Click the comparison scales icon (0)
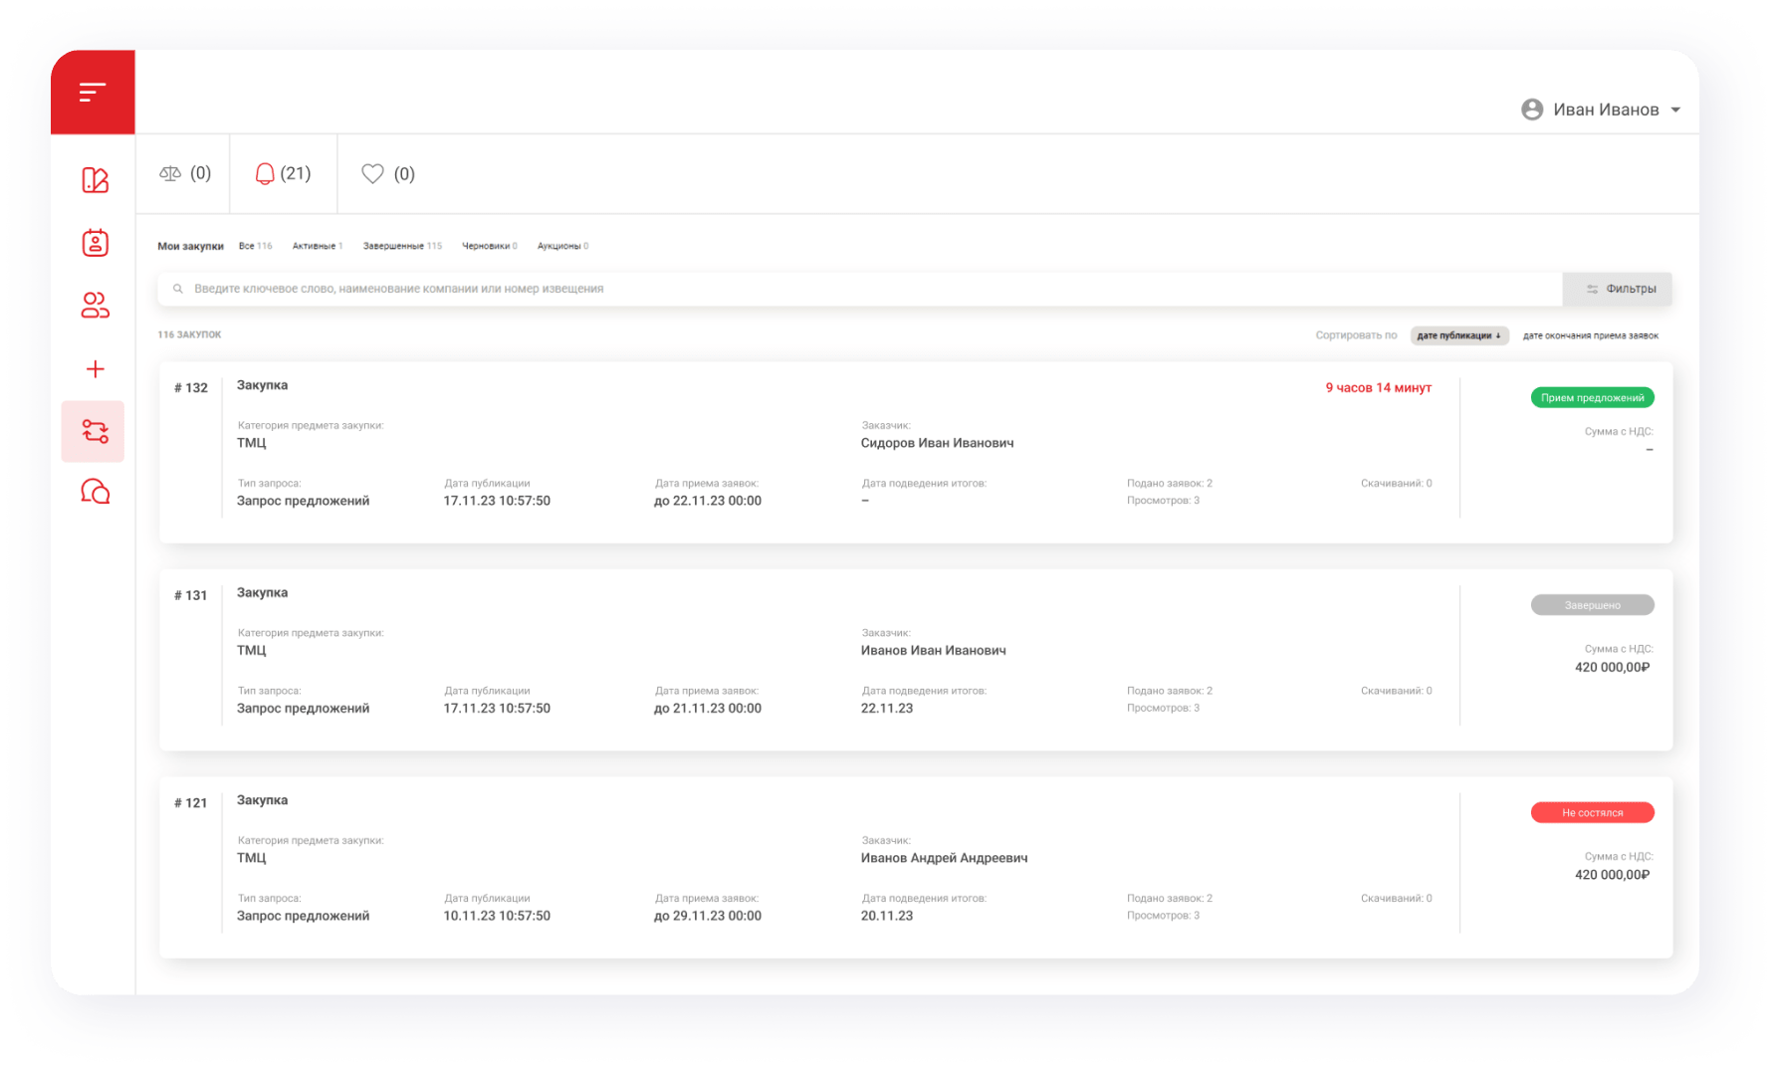Screen dimensions: 1770x1066 (170, 173)
